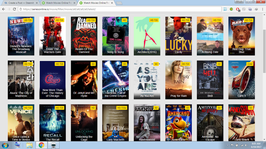
Task: Open Genesis: Fall of the Crime Empire
Action: 116,80
